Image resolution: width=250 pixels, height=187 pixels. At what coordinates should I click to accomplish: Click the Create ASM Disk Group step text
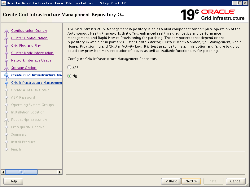30,90
